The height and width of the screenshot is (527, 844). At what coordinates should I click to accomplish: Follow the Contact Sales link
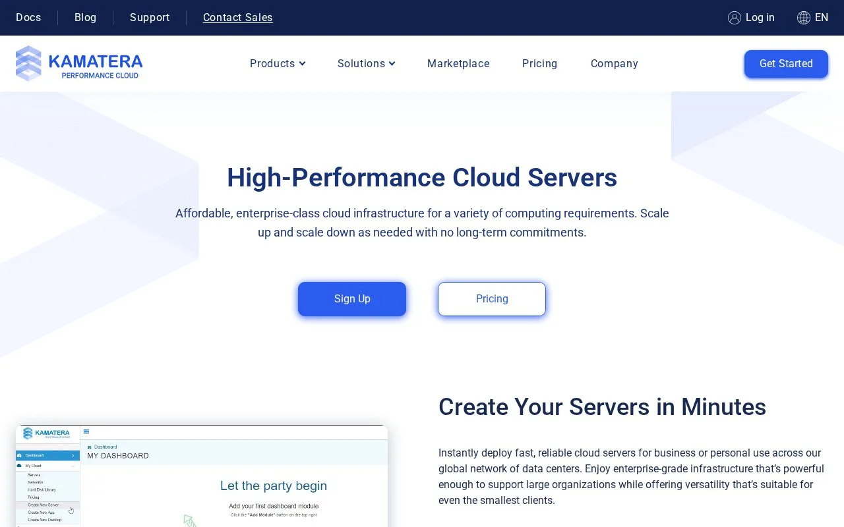coord(238,18)
